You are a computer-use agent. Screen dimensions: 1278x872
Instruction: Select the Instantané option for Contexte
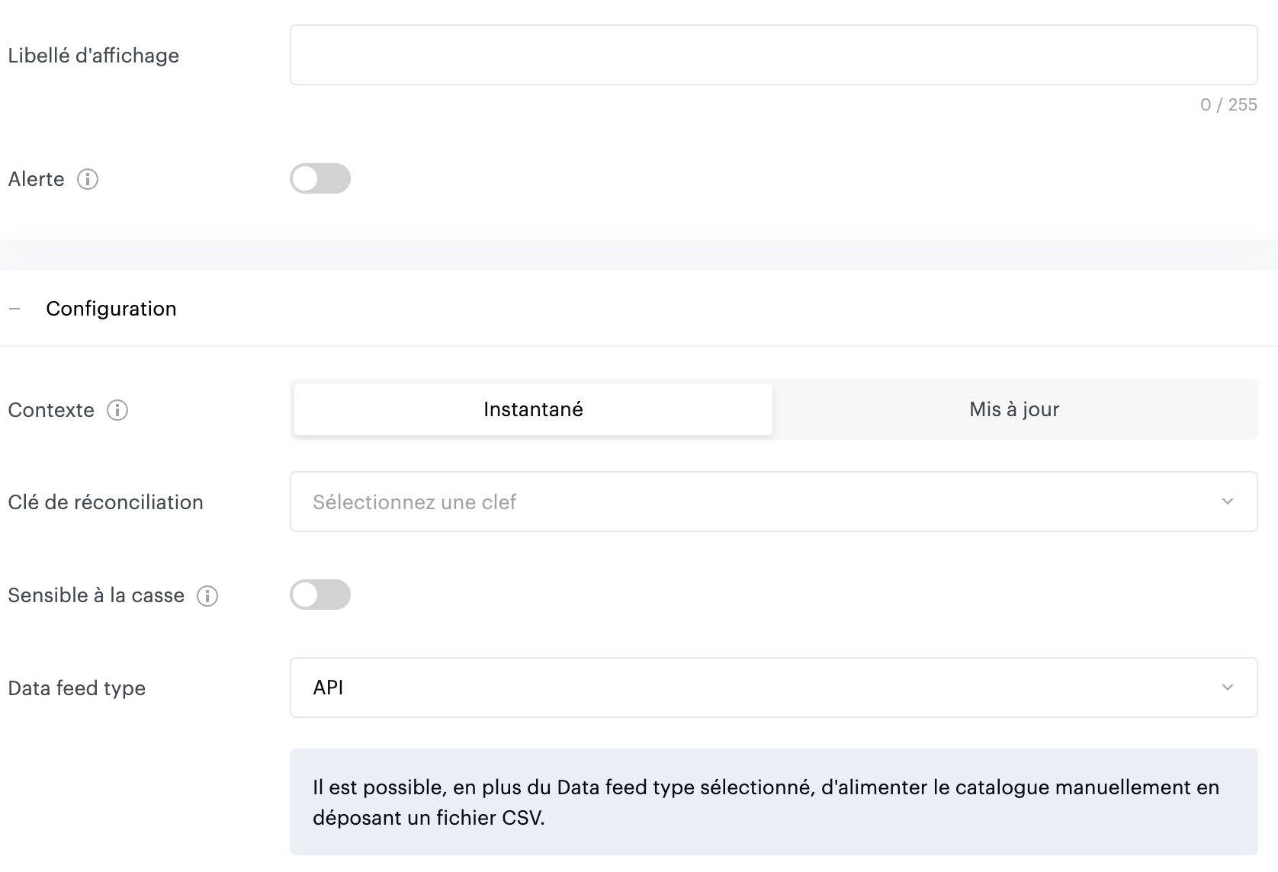click(x=531, y=409)
